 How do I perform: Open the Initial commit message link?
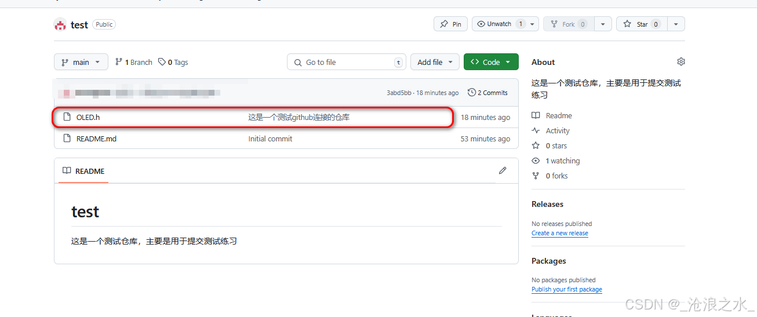click(x=270, y=139)
